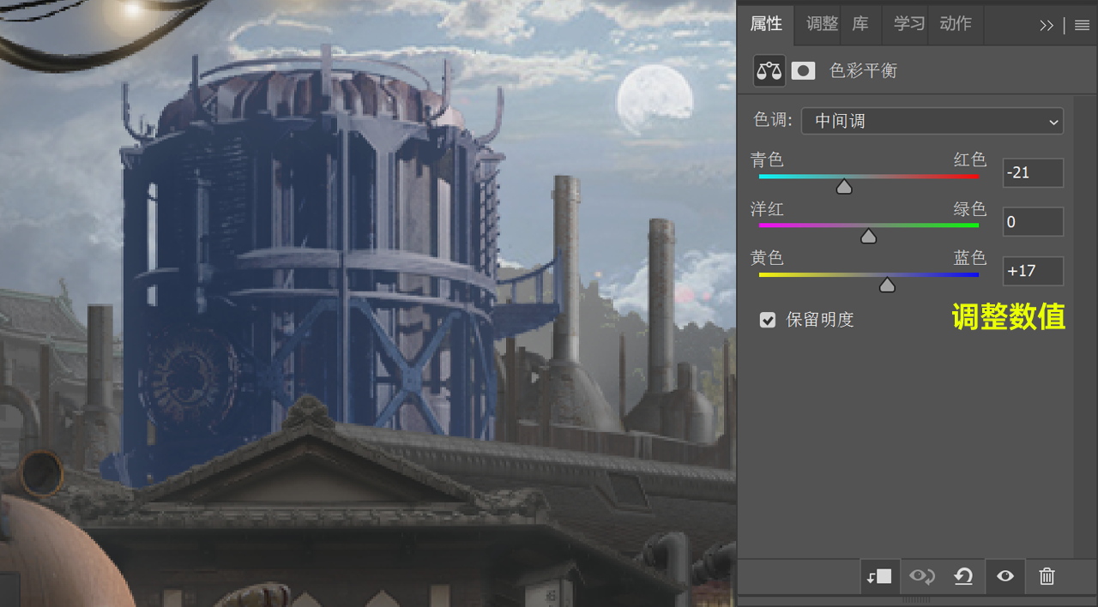Click the cyan-red value field showing -21
The width and height of the screenshot is (1098, 607).
point(1033,172)
